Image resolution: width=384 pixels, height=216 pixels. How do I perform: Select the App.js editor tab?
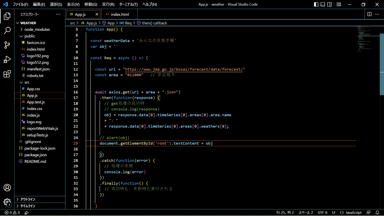(83, 14)
